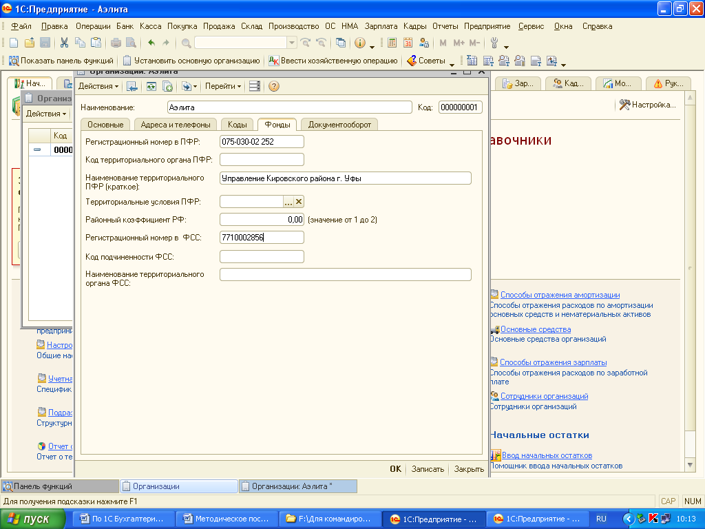Open Ввод начальных остатков link
Viewport: 705px width, 529px height.
click(547, 456)
